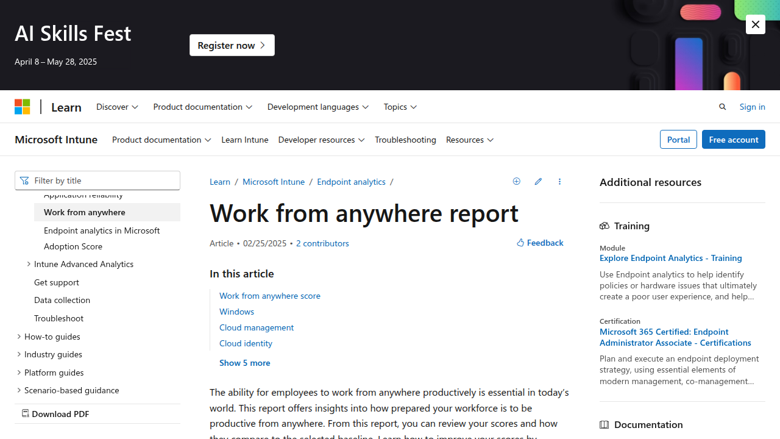The height and width of the screenshot is (439, 780).
Task: Click the search magnifier icon
Action: 723,107
